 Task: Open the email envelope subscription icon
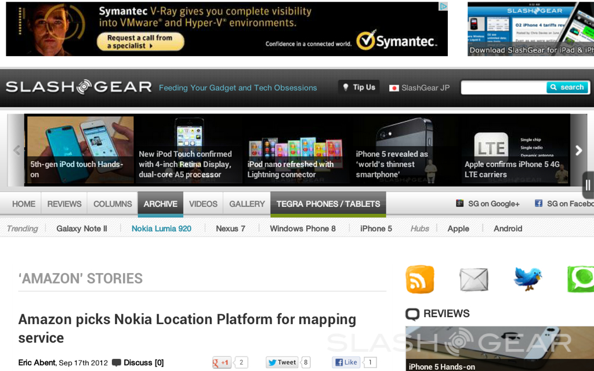(474, 279)
